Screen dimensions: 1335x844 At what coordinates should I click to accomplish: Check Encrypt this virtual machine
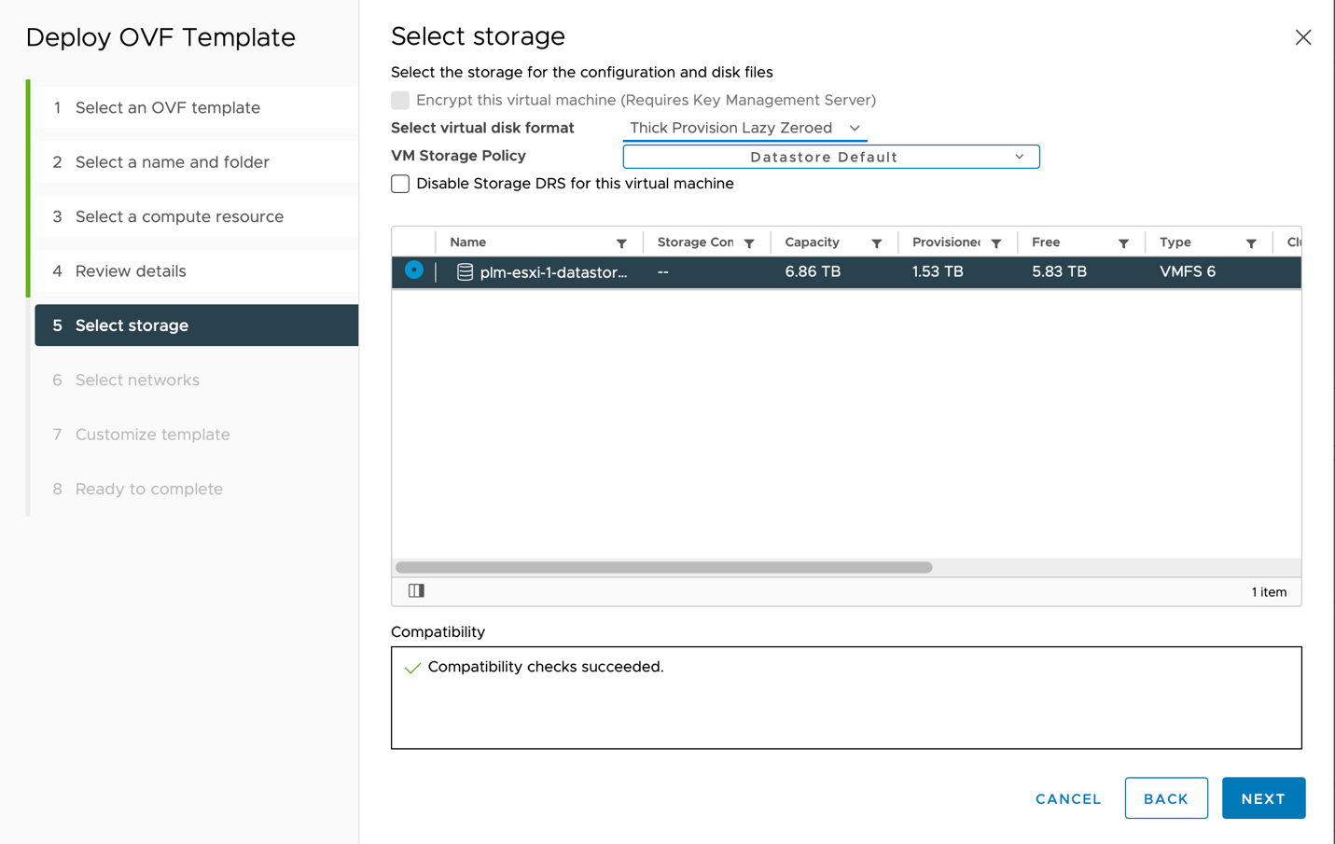pos(399,100)
